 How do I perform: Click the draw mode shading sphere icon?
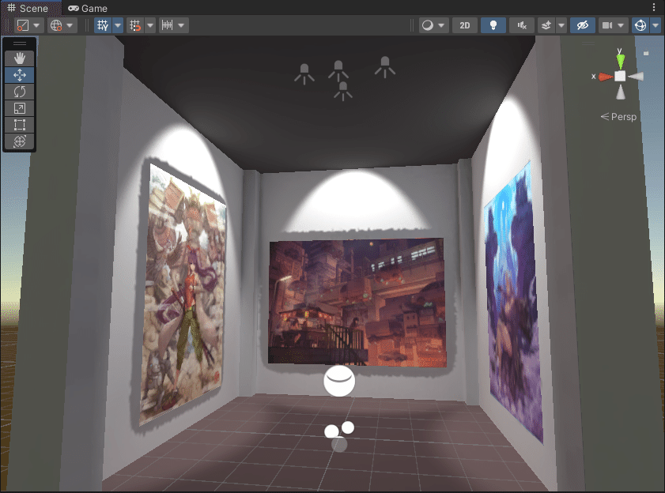[428, 25]
